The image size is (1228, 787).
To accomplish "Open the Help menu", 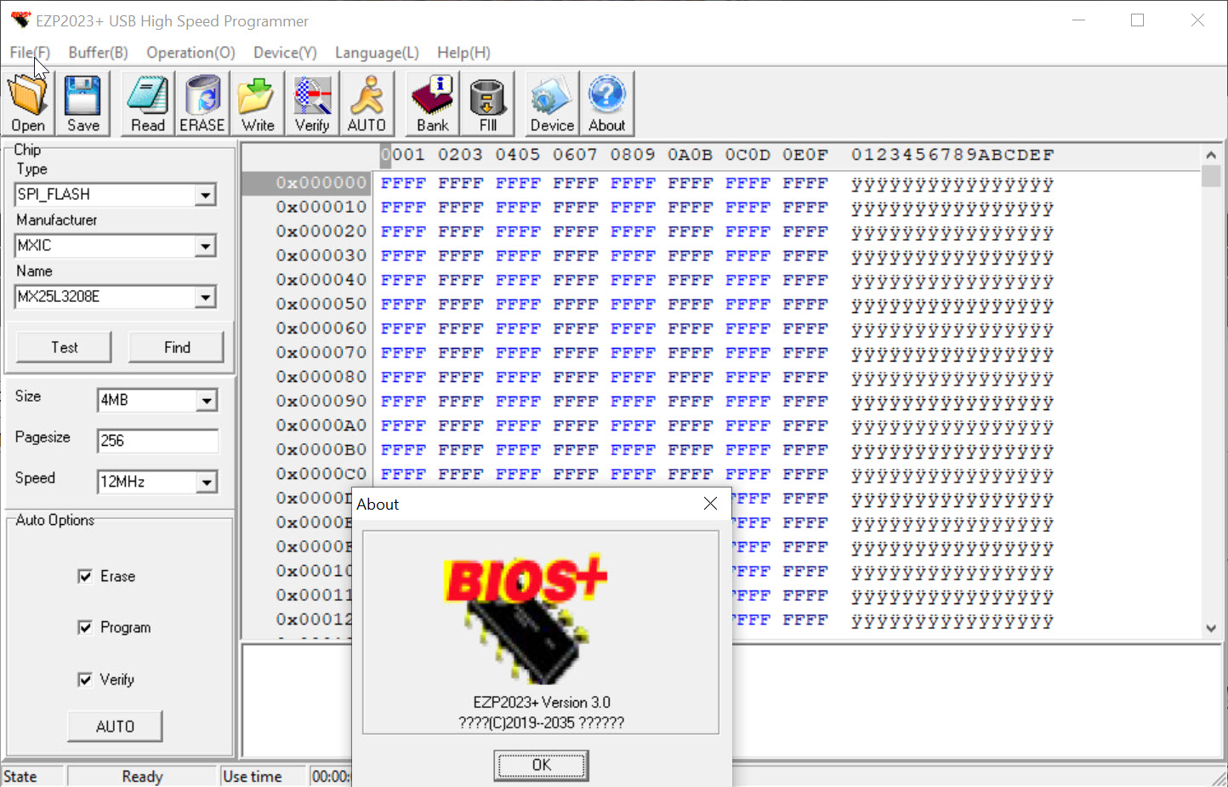I will pos(463,53).
